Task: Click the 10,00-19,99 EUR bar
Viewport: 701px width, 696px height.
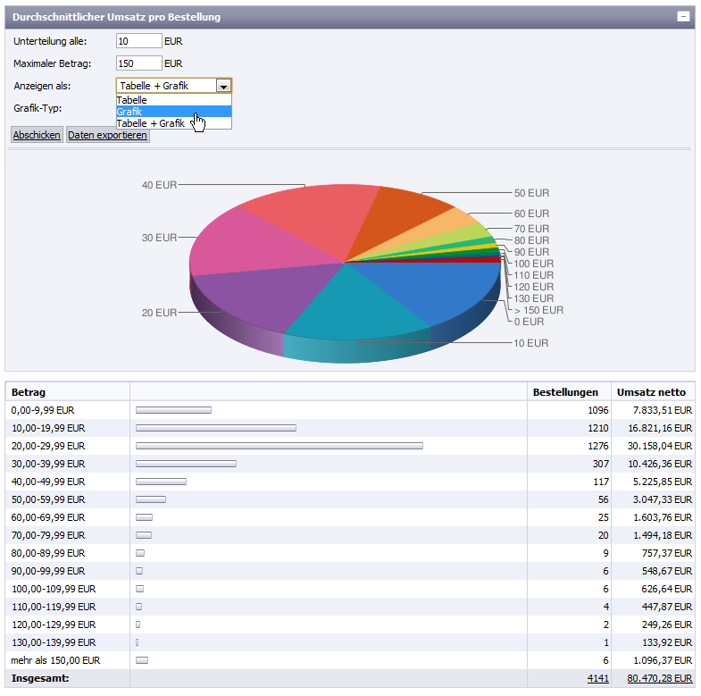Action: [x=216, y=428]
